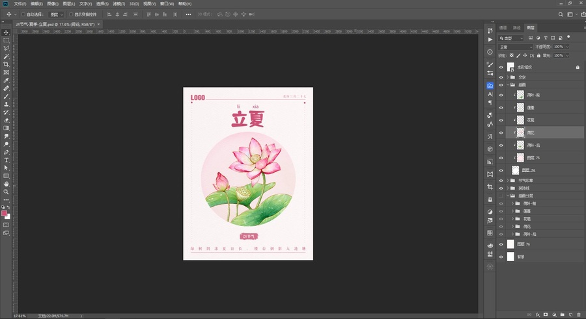Expand the 节气印章 layer group
This screenshot has width=586, height=319.
click(x=508, y=181)
